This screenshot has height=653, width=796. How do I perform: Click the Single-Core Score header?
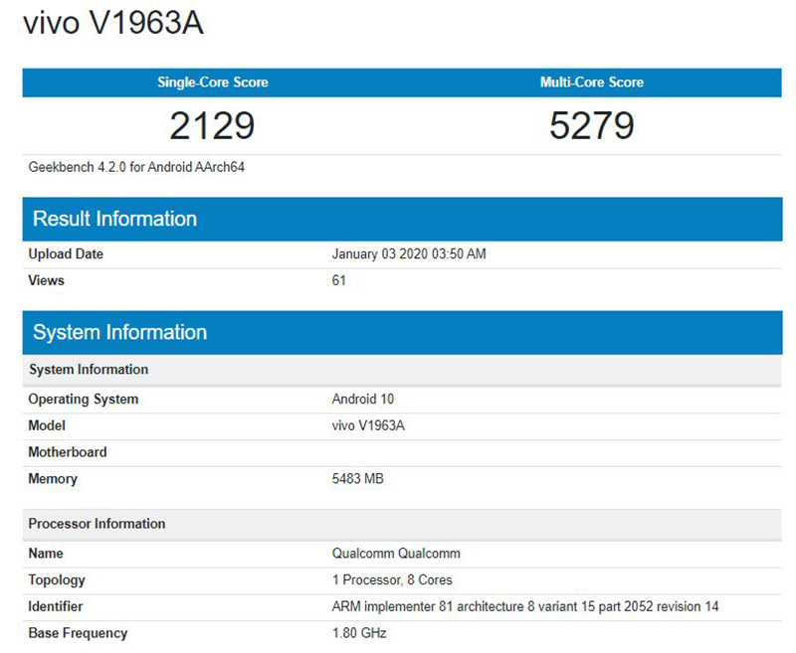click(x=212, y=82)
